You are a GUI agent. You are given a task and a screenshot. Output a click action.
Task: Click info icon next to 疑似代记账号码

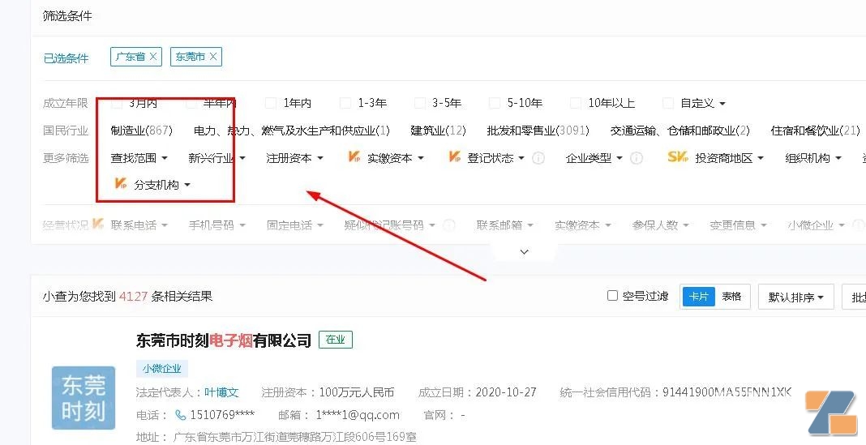[x=449, y=225]
